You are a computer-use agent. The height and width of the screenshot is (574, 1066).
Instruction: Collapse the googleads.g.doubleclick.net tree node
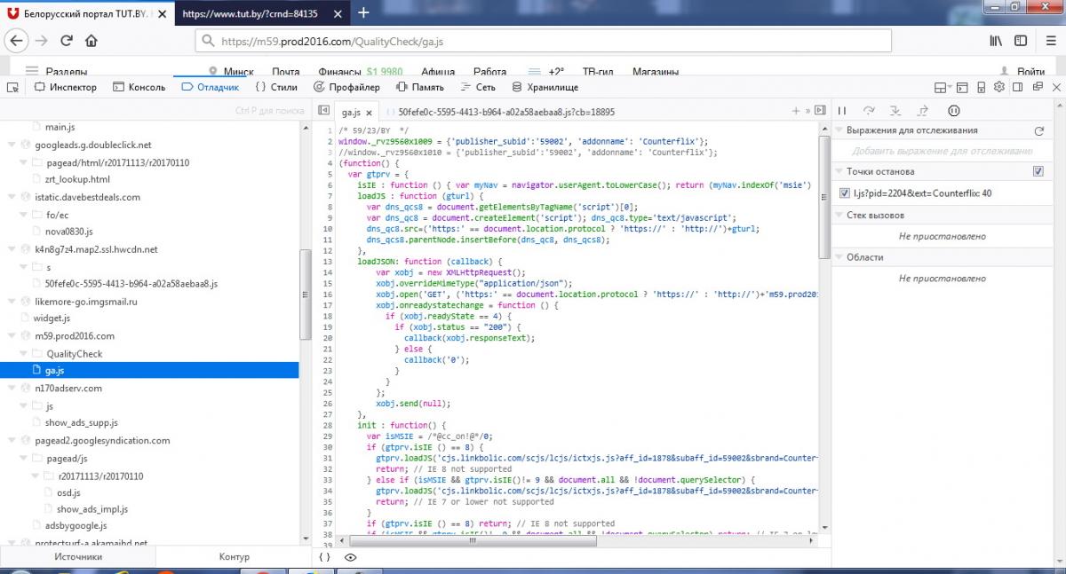coord(10,145)
